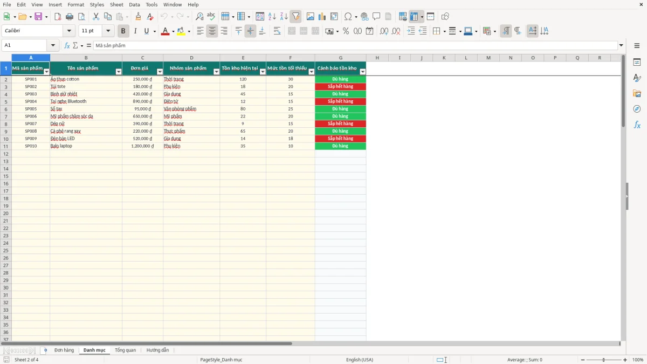Image resolution: width=647 pixels, height=364 pixels.
Task: Open filter dropdown for Cảnh báo tồn kho
Action: 362,72
